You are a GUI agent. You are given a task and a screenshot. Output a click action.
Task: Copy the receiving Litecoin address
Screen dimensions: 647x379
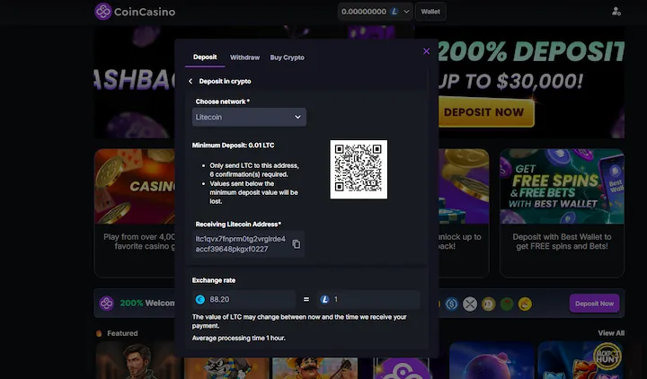[x=297, y=243]
